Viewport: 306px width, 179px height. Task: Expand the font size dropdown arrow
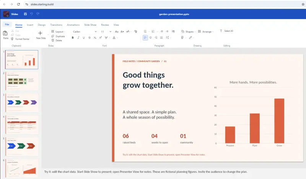click(110, 31)
